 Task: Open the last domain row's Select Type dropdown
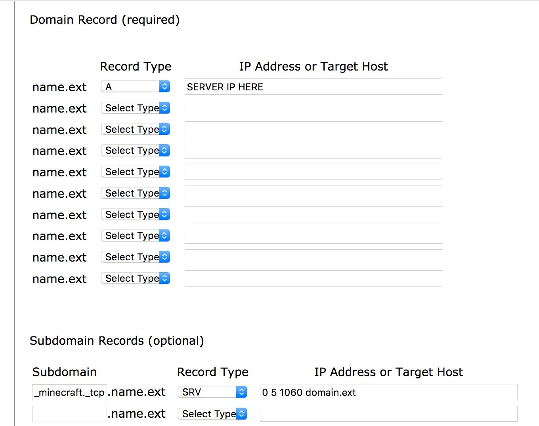tap(136, 278)
